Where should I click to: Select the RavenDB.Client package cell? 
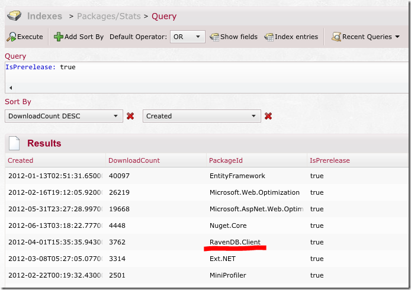(x=235, y=242)
